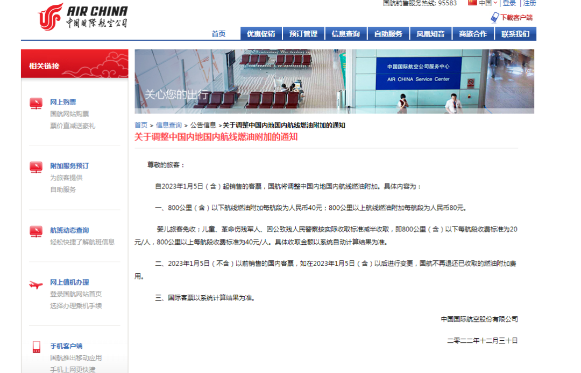Viewport: 581px width, 373px height.
Task: Click the 信息查询 breadcrumb link
Action: 168,126
